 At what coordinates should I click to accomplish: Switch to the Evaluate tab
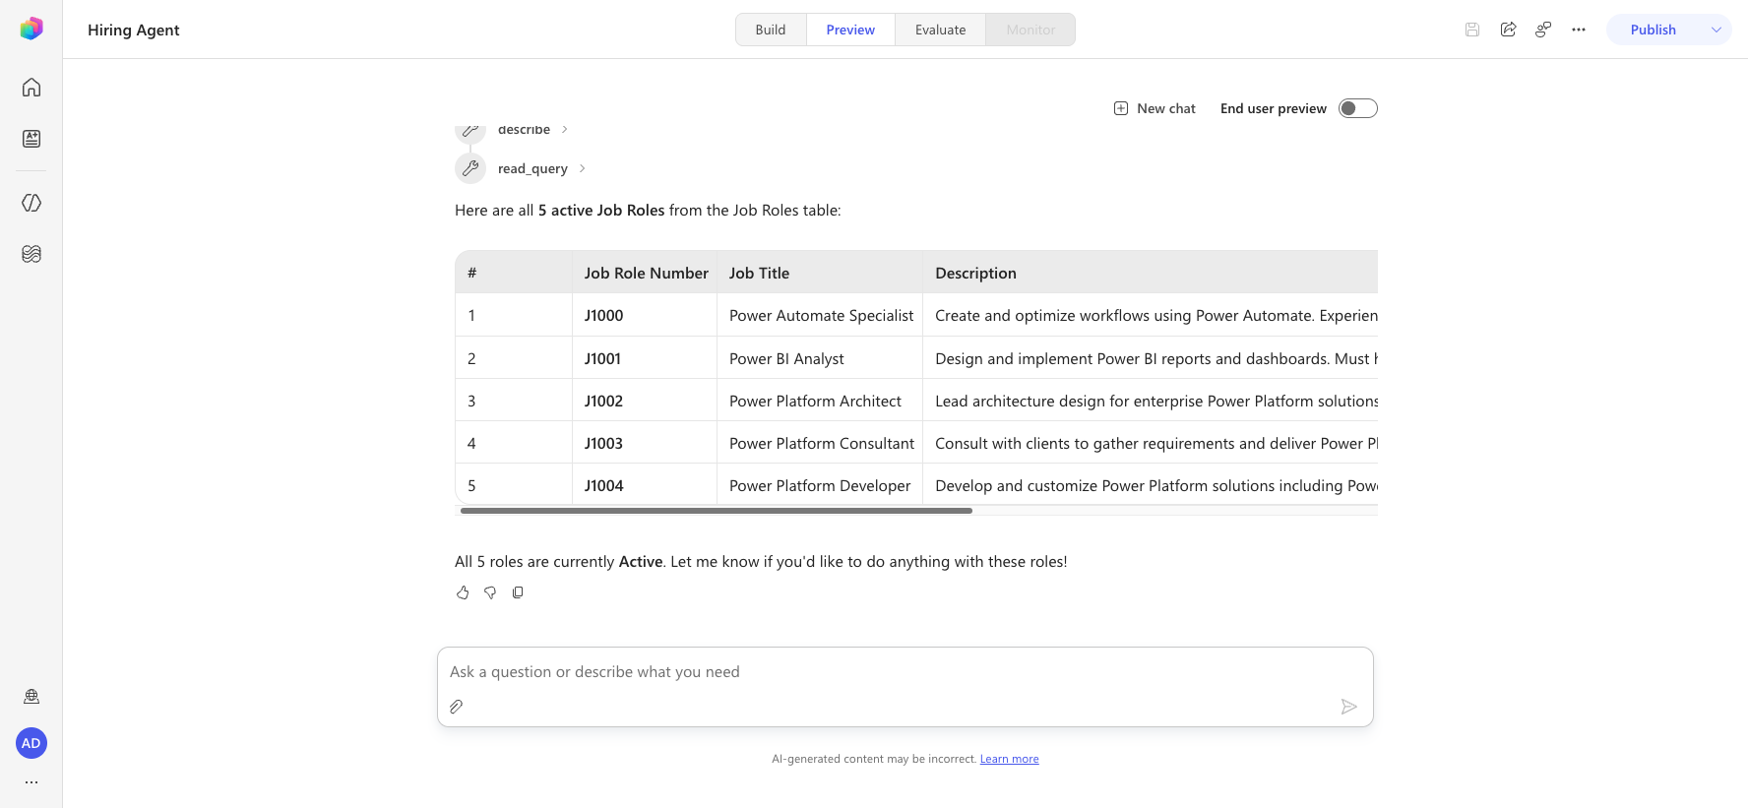(x=940, y=30)
